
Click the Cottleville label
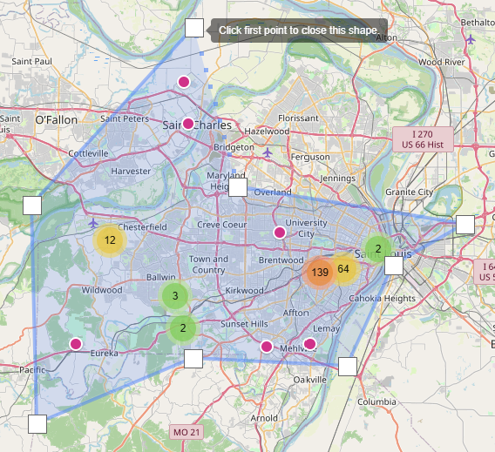tap(88, 153)
